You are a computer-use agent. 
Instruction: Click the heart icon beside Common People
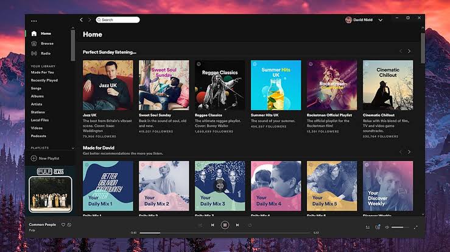(x=63, y=225)
